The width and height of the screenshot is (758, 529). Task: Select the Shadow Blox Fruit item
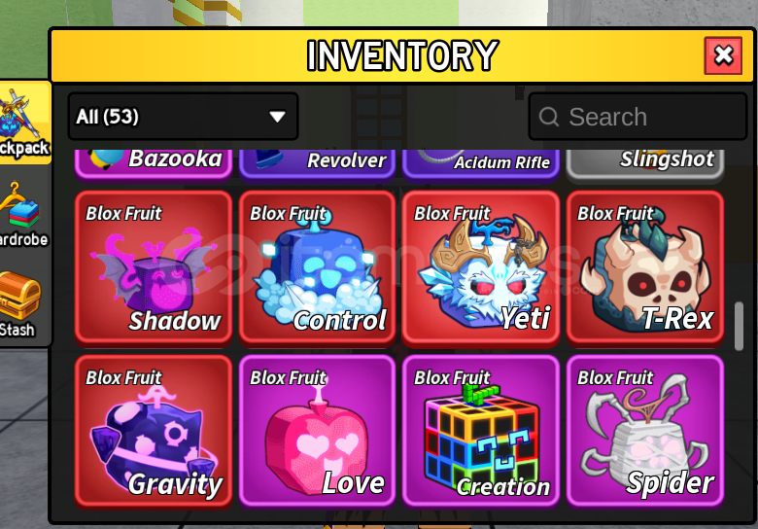click(154, 267)
